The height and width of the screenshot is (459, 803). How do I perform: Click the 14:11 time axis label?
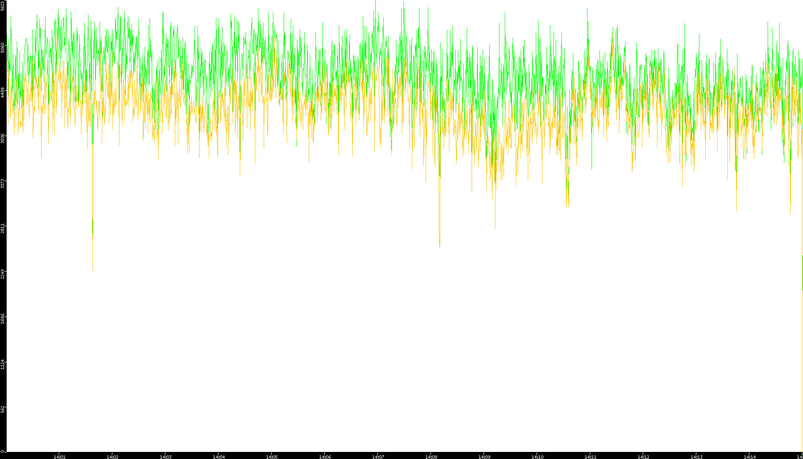590,457
